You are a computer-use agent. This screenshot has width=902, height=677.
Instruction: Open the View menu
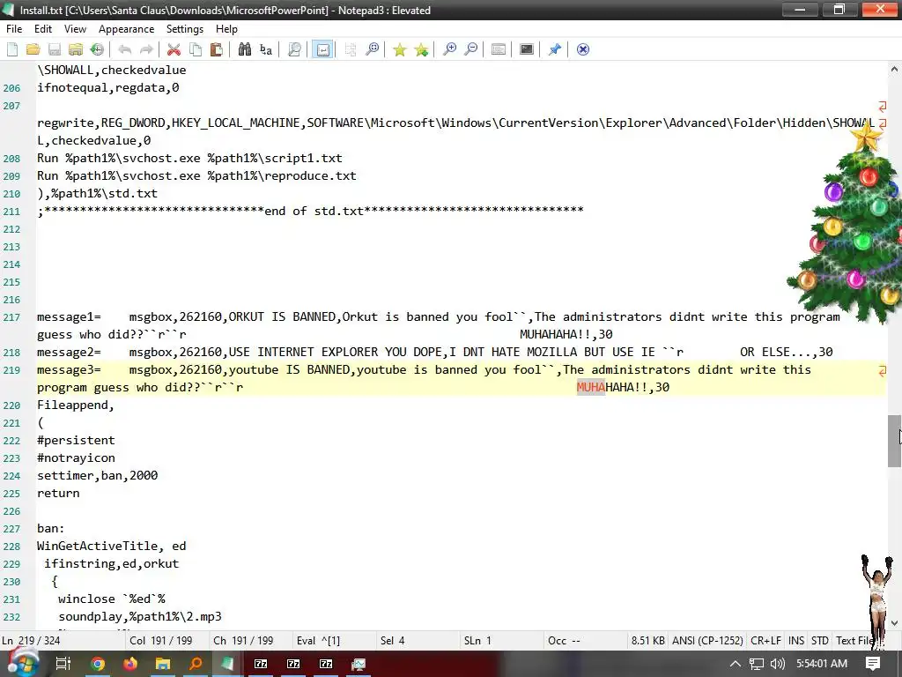[x=75, y=29]
